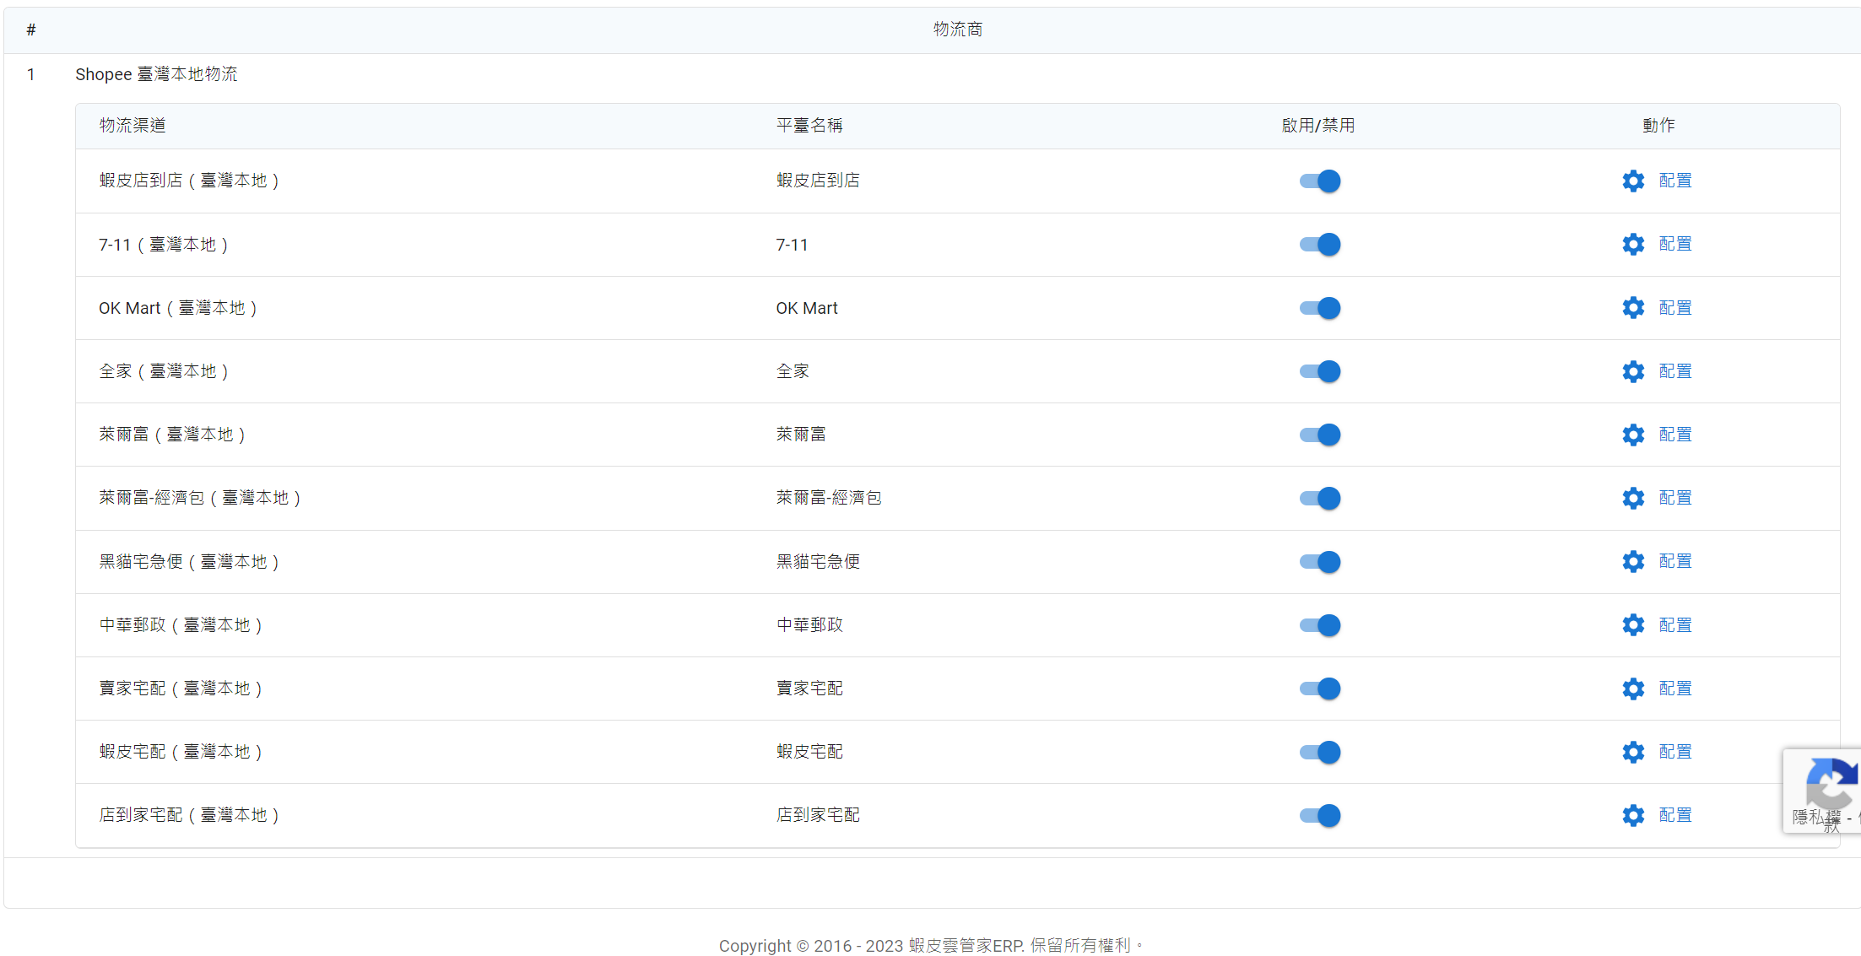
Task: Click the 啟用/禁用 column header
Action: 1318,126
